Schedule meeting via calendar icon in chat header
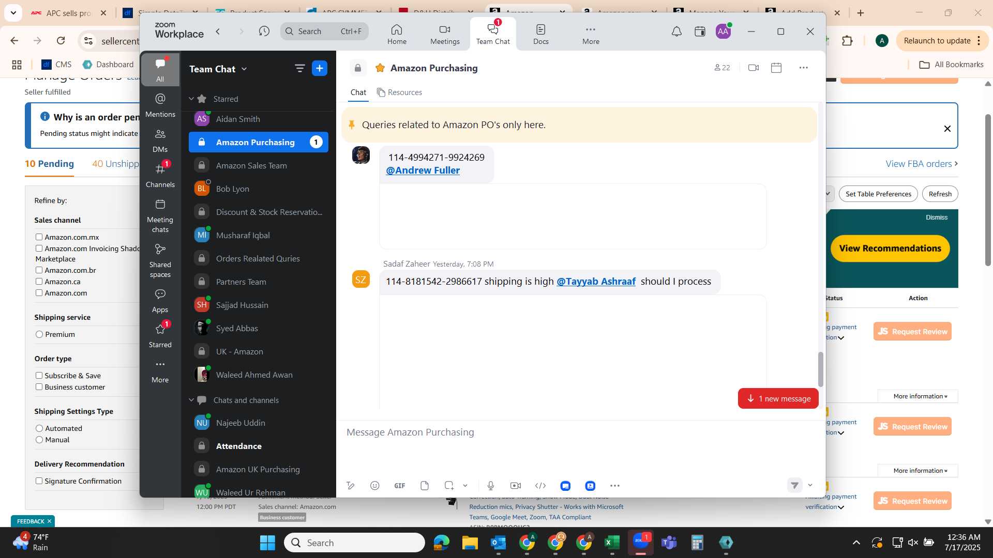 point(776,68)
